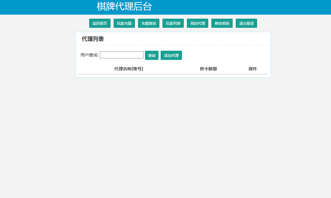The height and width of the screenshot is (198, 331).
Task: Select 充值查询 to check recharge records
Action: (x=148, y=23)
